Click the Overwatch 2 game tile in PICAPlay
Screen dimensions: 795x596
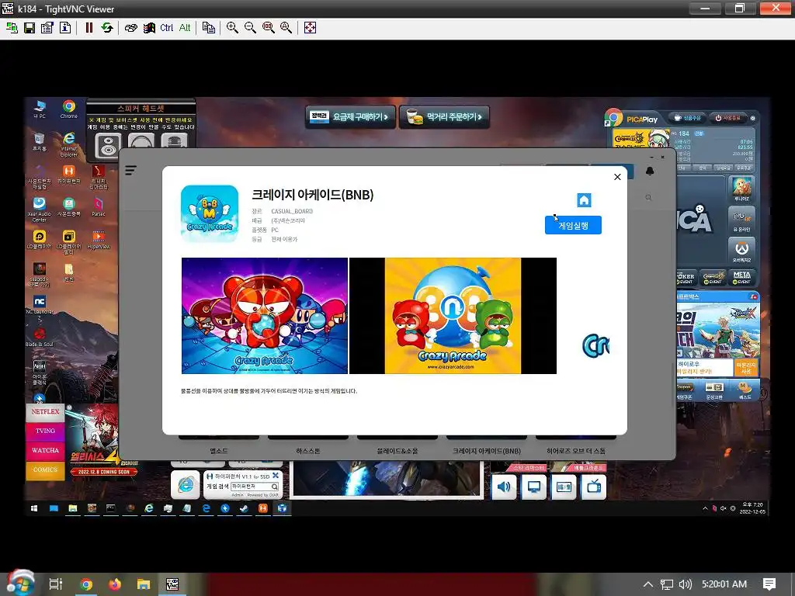click(x=741, y=250)
